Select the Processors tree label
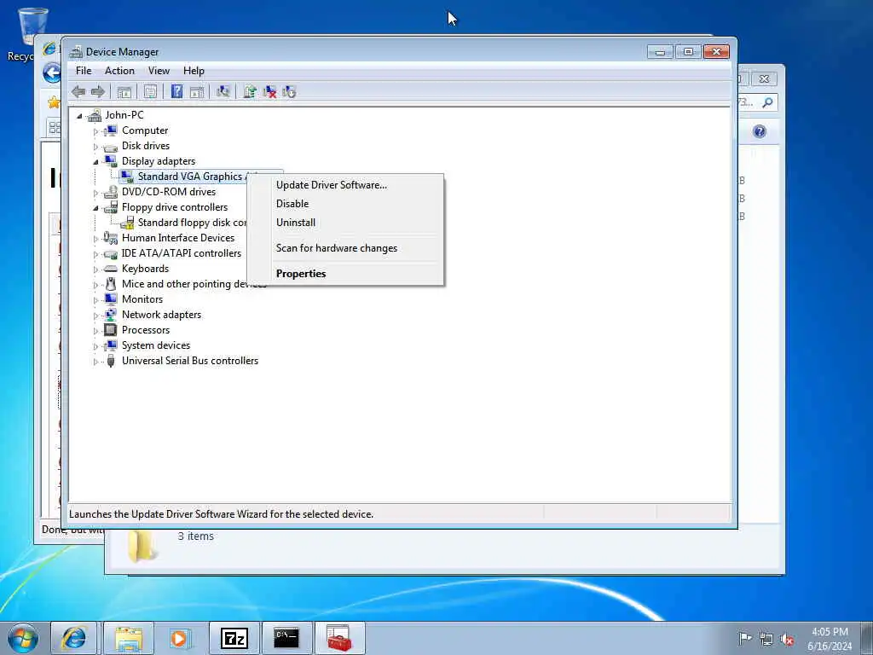873x655 pixels. (146, 330)
